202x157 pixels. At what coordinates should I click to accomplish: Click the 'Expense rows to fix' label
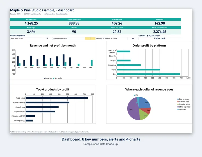coord(60,39)
